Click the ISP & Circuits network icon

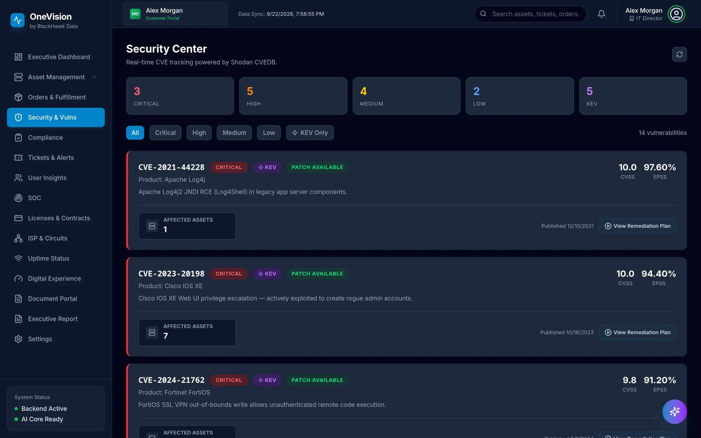18,238
